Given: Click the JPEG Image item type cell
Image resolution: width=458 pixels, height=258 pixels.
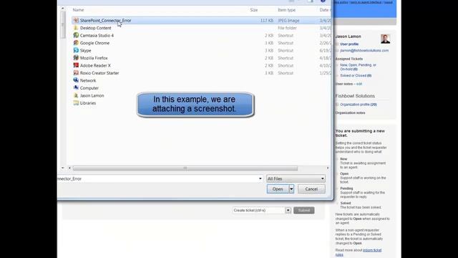Looking at the screenshot, I should point(288,21).
